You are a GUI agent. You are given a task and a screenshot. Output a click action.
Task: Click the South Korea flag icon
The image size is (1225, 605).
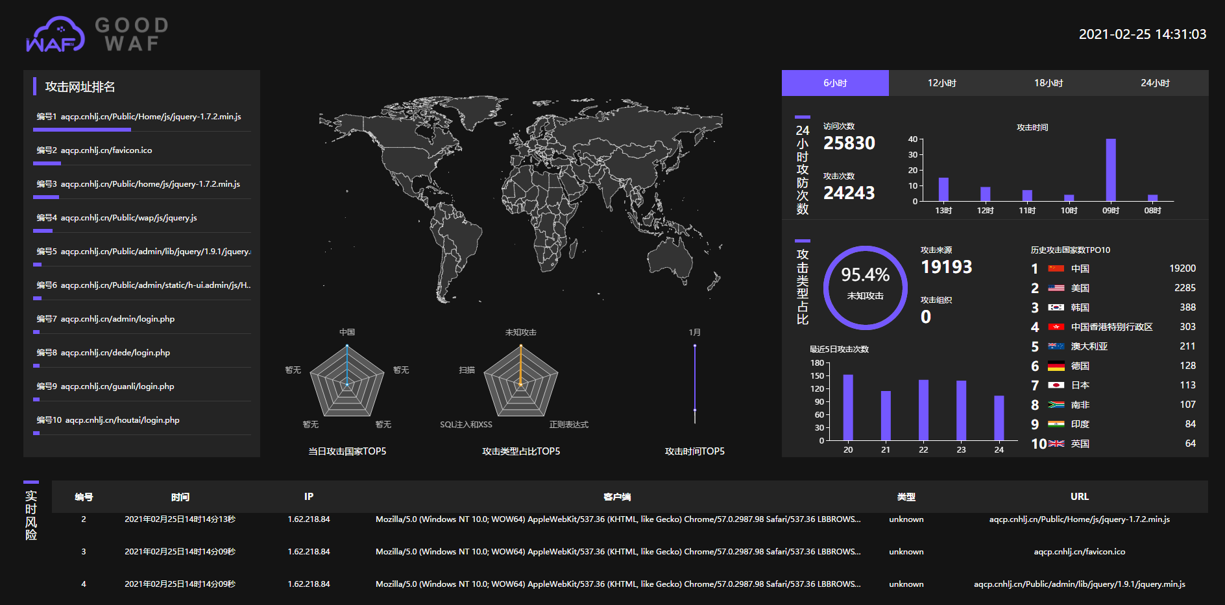pos(1056,307)
